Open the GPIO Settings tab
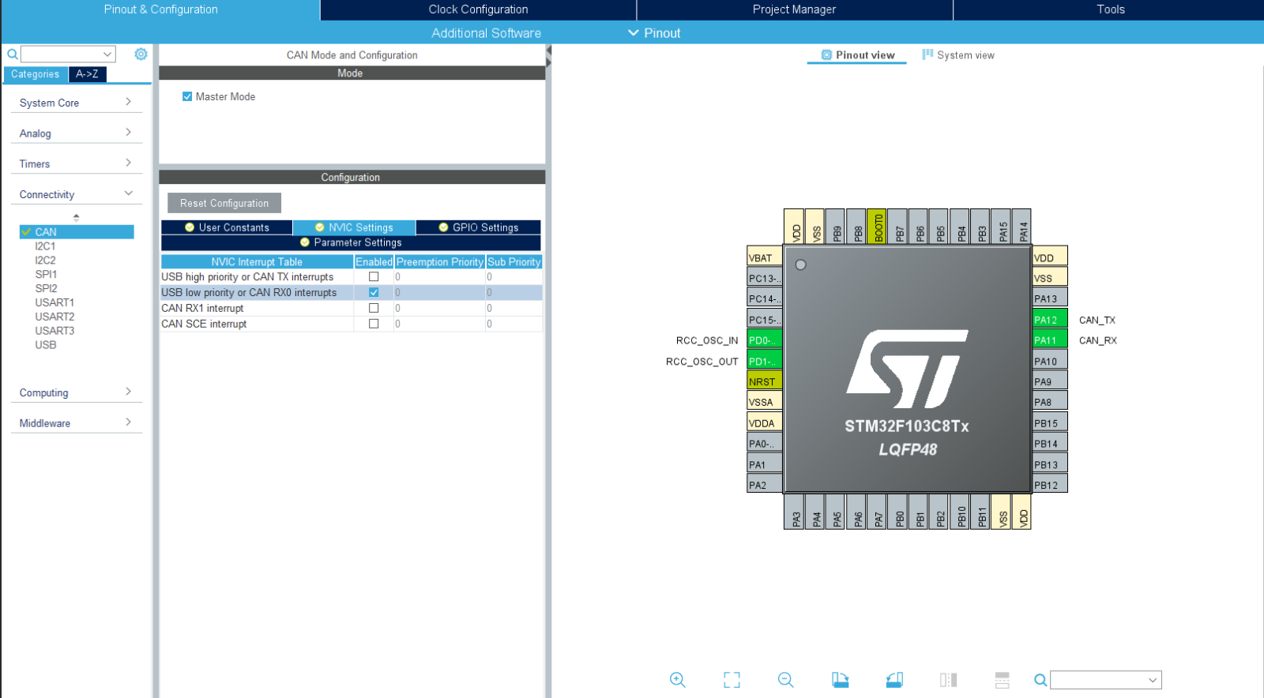 (x=478, y=227)
